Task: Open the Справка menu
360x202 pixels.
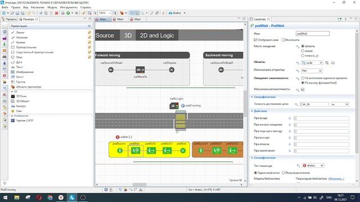Action: [85, 7]
